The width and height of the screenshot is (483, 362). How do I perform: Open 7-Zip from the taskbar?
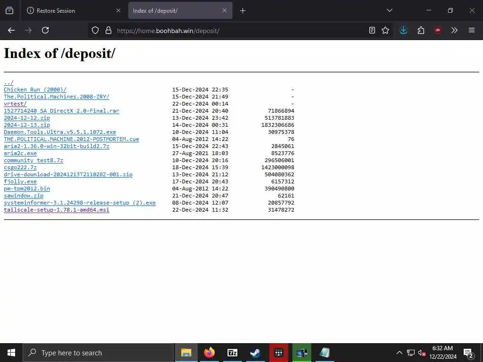232,353
